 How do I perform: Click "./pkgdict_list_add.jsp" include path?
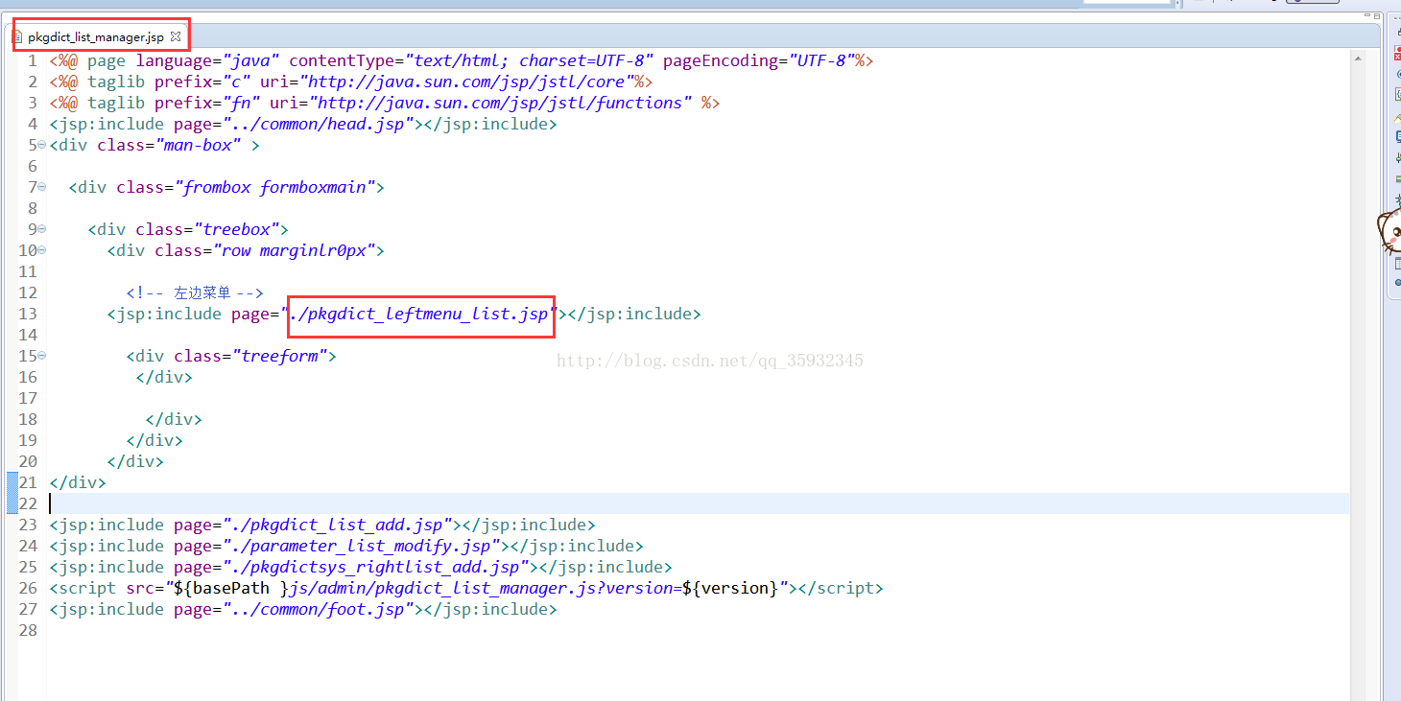pyautogui.click(x=338, y=525)
